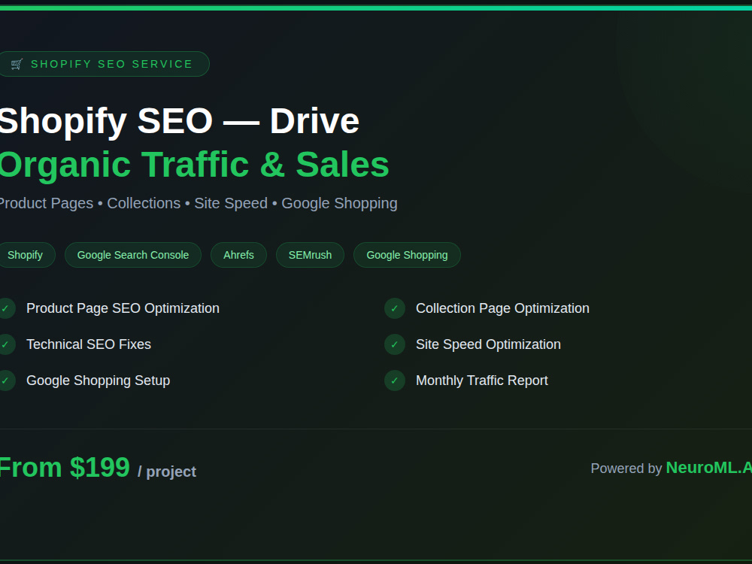Click checkmark beside Technical SEO Fixes

click(x=6, y=344)
